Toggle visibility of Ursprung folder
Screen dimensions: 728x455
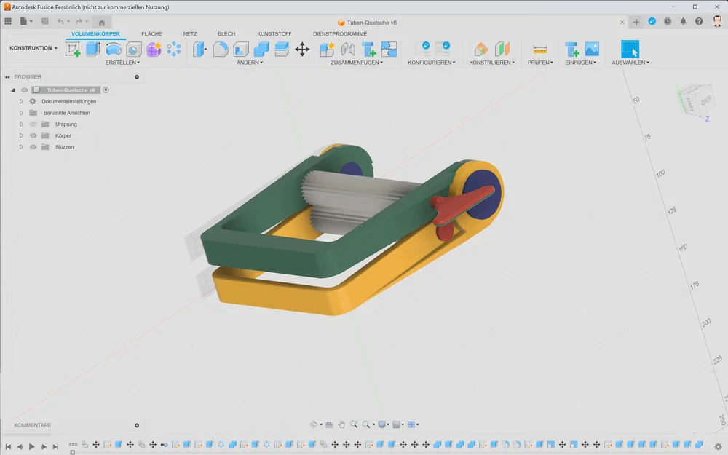click(x=33, y=124)
